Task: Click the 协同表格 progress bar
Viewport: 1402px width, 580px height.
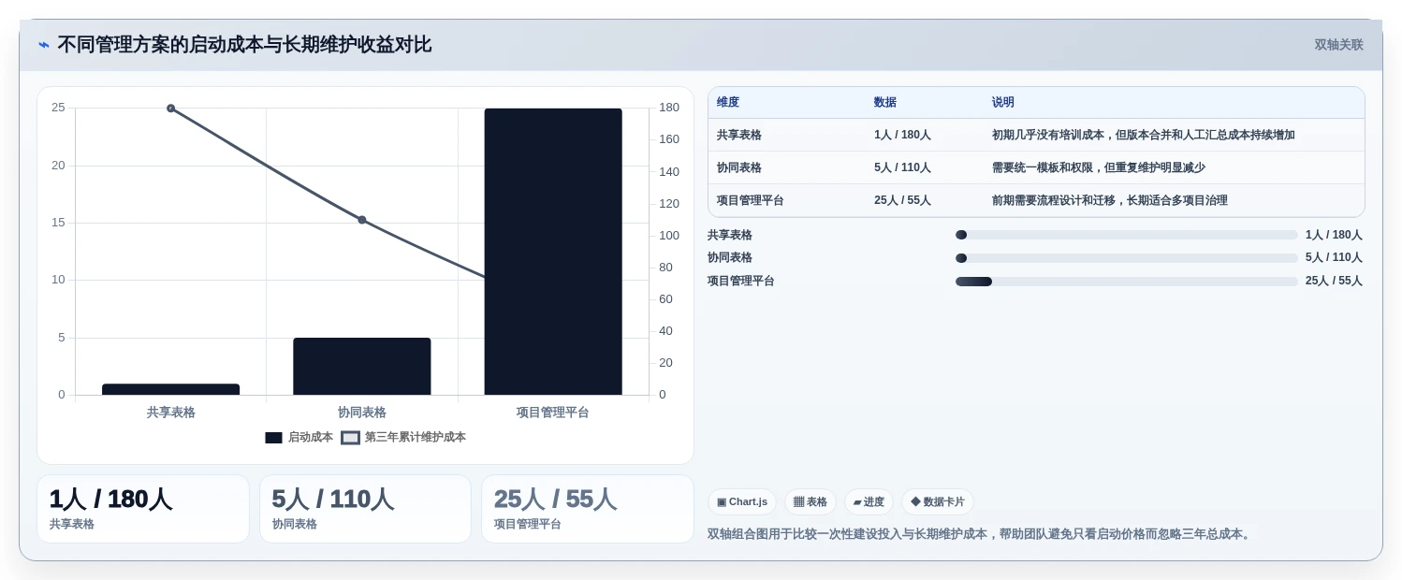Action: [1127, 258]
